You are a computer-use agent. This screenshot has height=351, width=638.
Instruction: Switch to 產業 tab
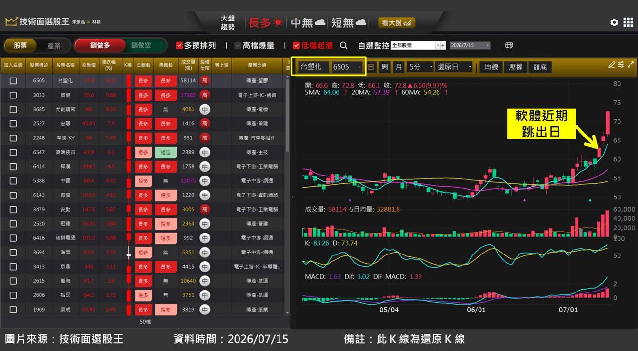click(x=54, y=45)
